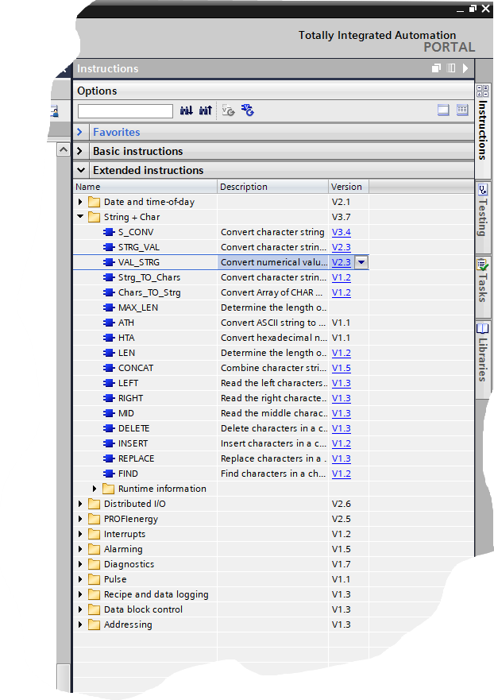Open FIND version link V1.2
Screen dimensions: 494x700
(342, 474)
